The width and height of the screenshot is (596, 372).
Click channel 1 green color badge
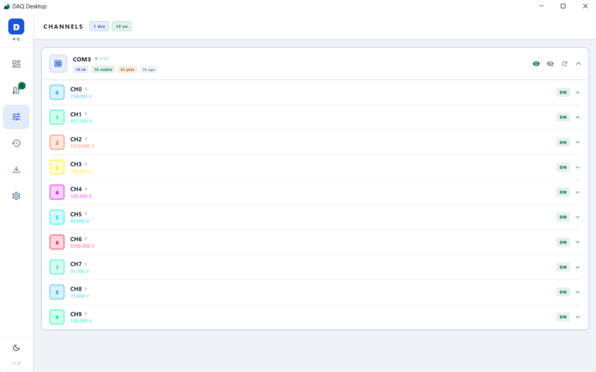point(57,117)
